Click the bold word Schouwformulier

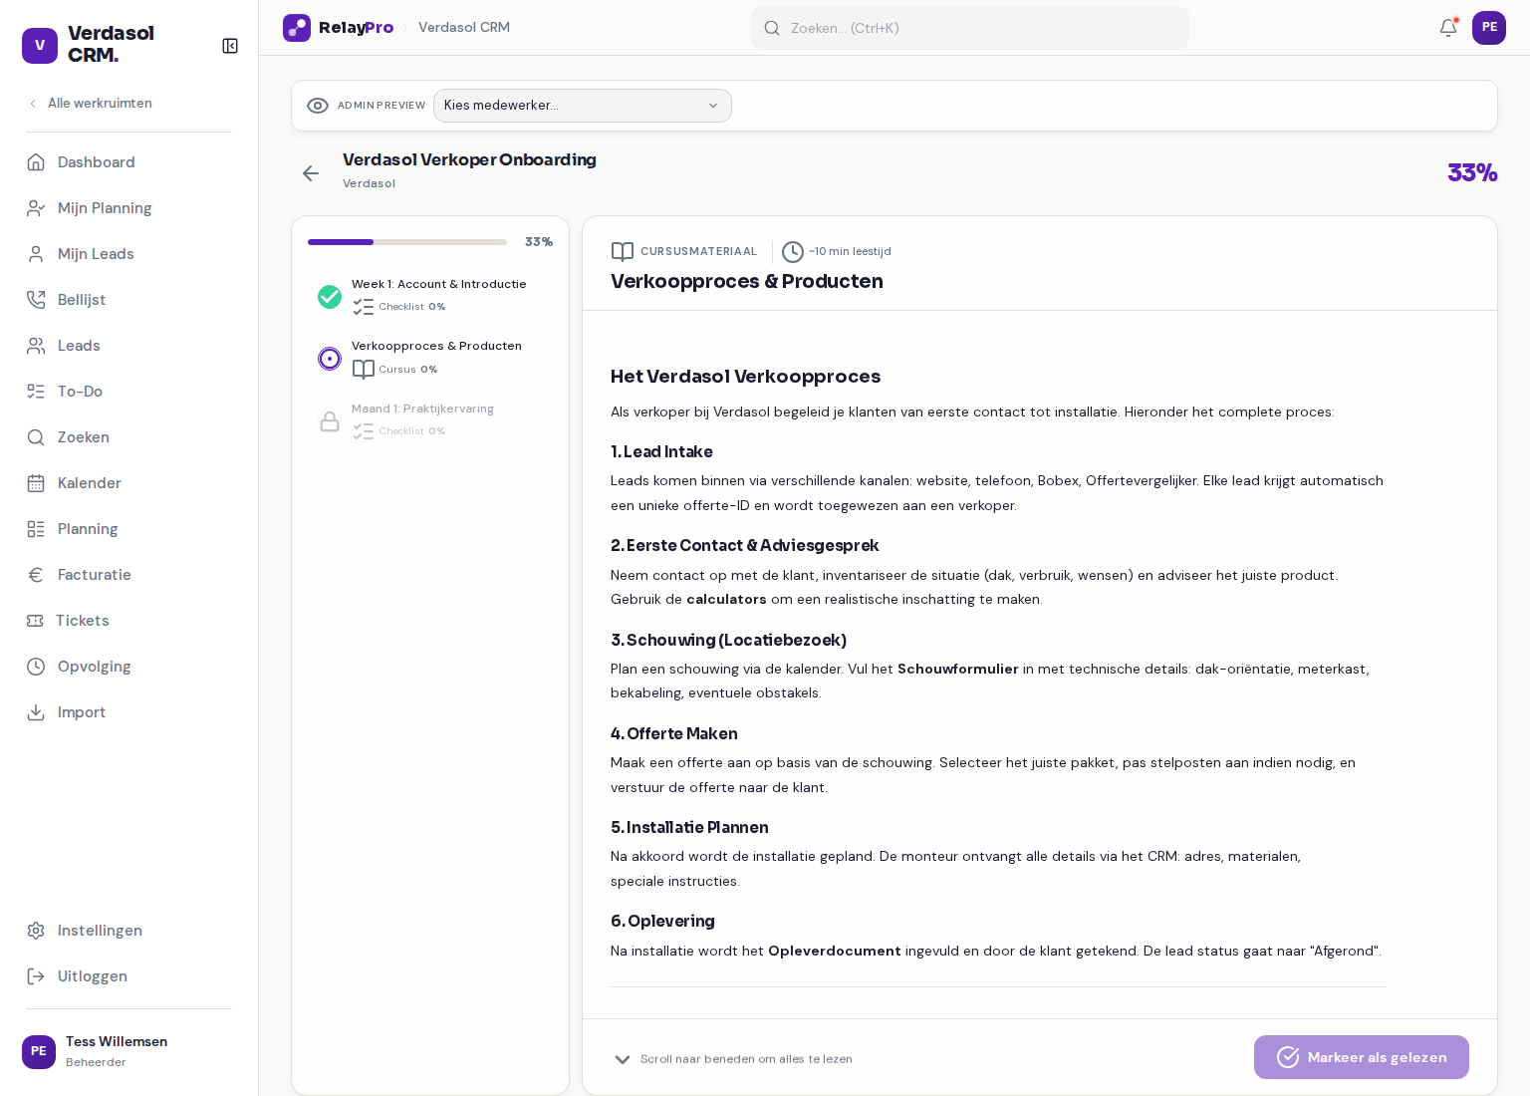coord(958,670)
